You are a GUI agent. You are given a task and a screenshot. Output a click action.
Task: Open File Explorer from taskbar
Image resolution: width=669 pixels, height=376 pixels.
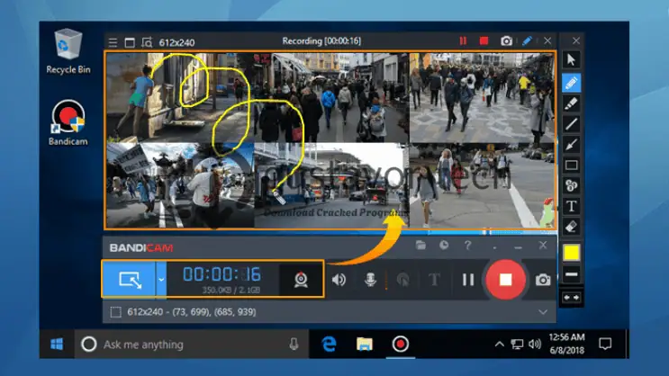tap(365, 344)
